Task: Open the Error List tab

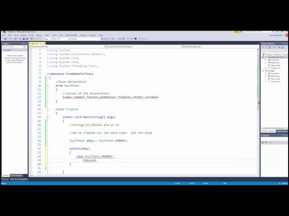Action: click(5, 179)
